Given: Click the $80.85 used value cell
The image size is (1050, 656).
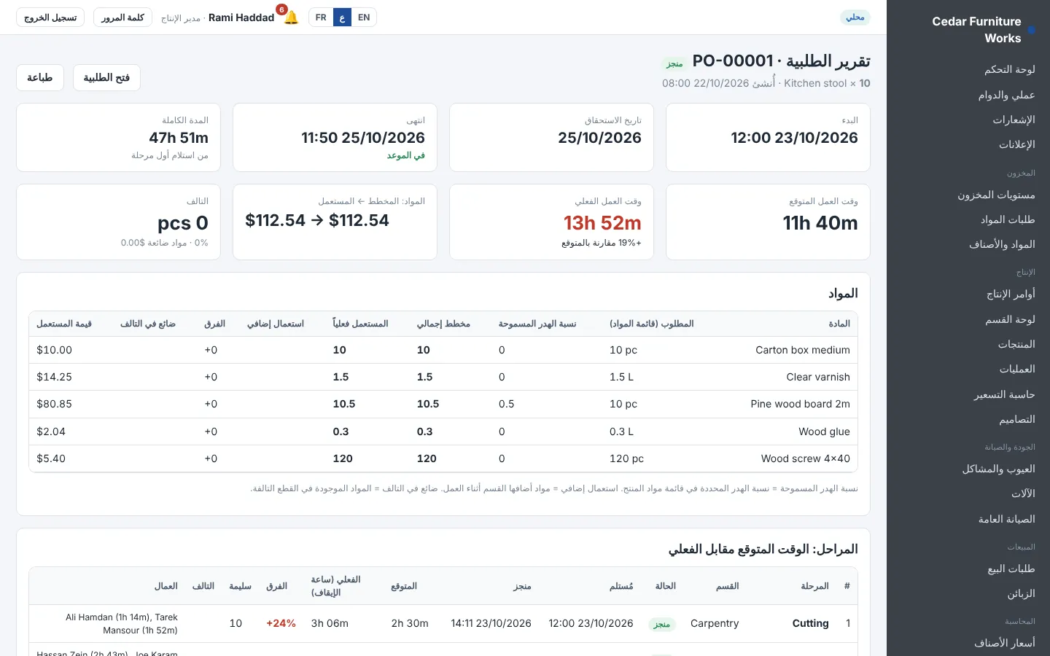Looking at the screenshot, I should click(x=55, y=404).
